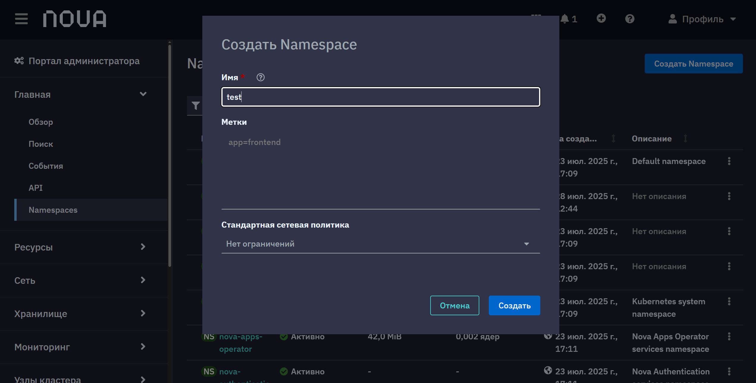Click the Имя text field containing test
Image resolution: width=756 pixels, height=383 pixels.
(x=381, y=97)
